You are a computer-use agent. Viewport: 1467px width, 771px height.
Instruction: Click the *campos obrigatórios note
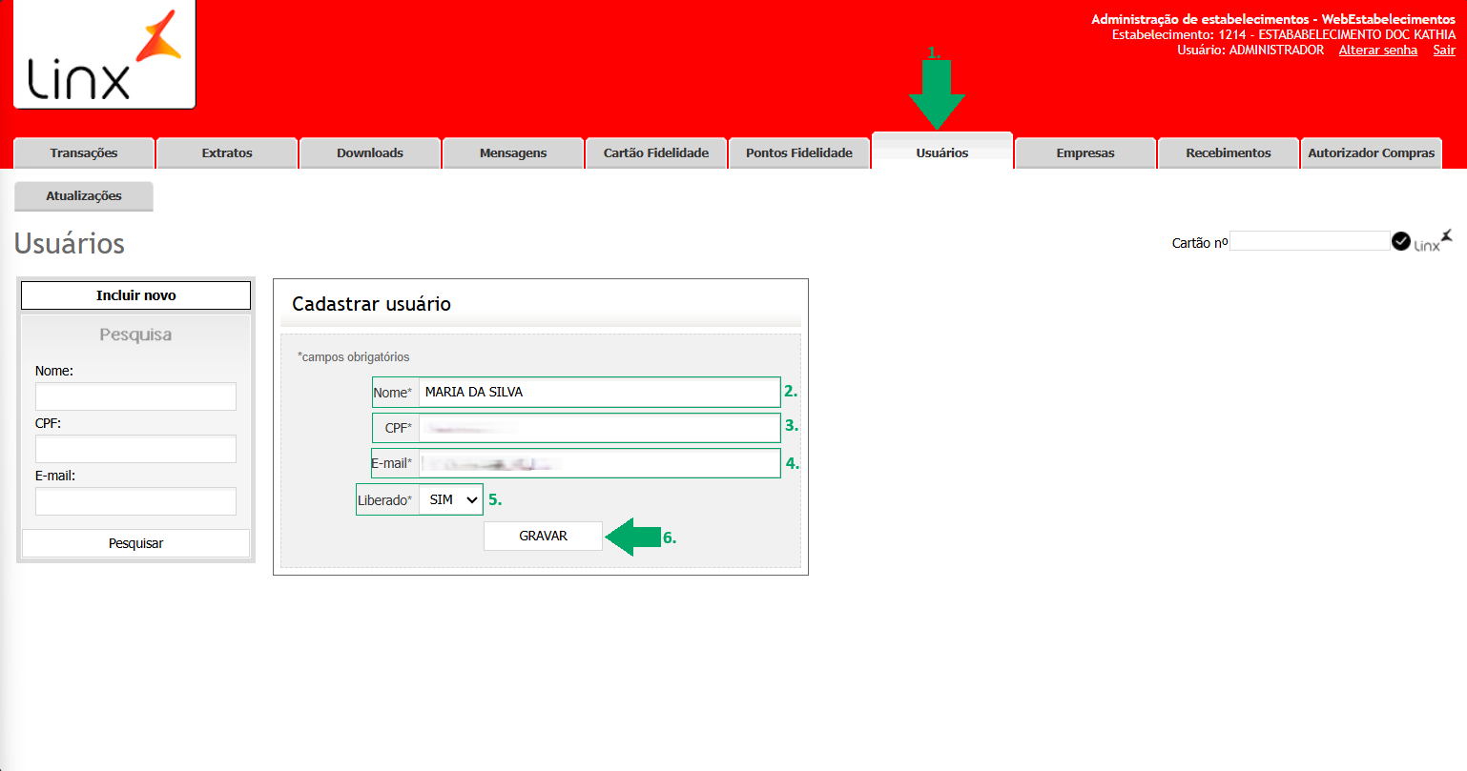pyautogui.click(x=354, y=357)
